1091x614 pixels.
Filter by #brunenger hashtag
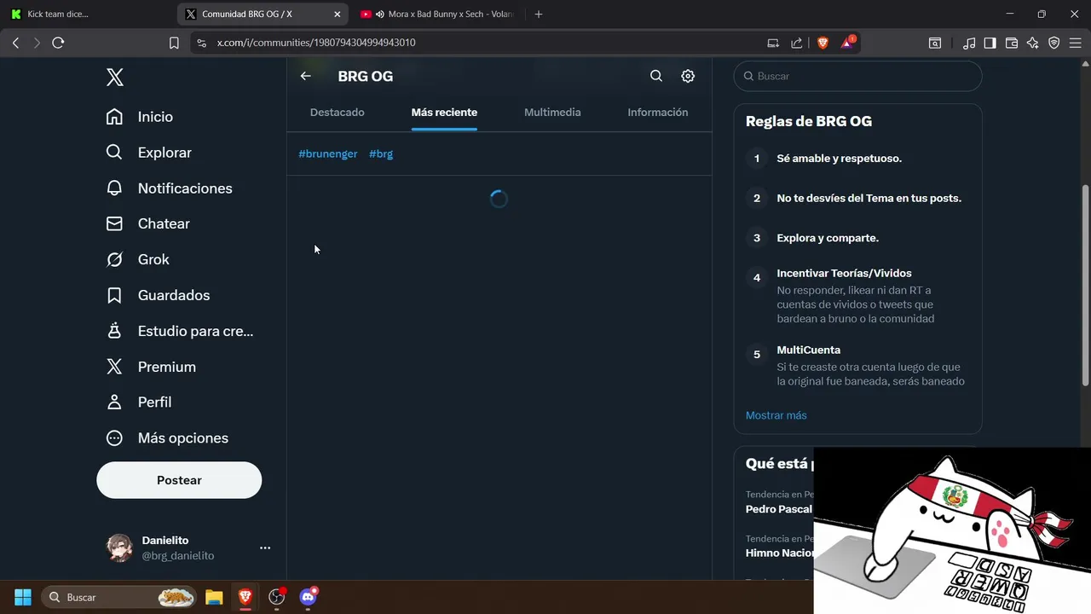pyautogui.click(x=328, y=153)
